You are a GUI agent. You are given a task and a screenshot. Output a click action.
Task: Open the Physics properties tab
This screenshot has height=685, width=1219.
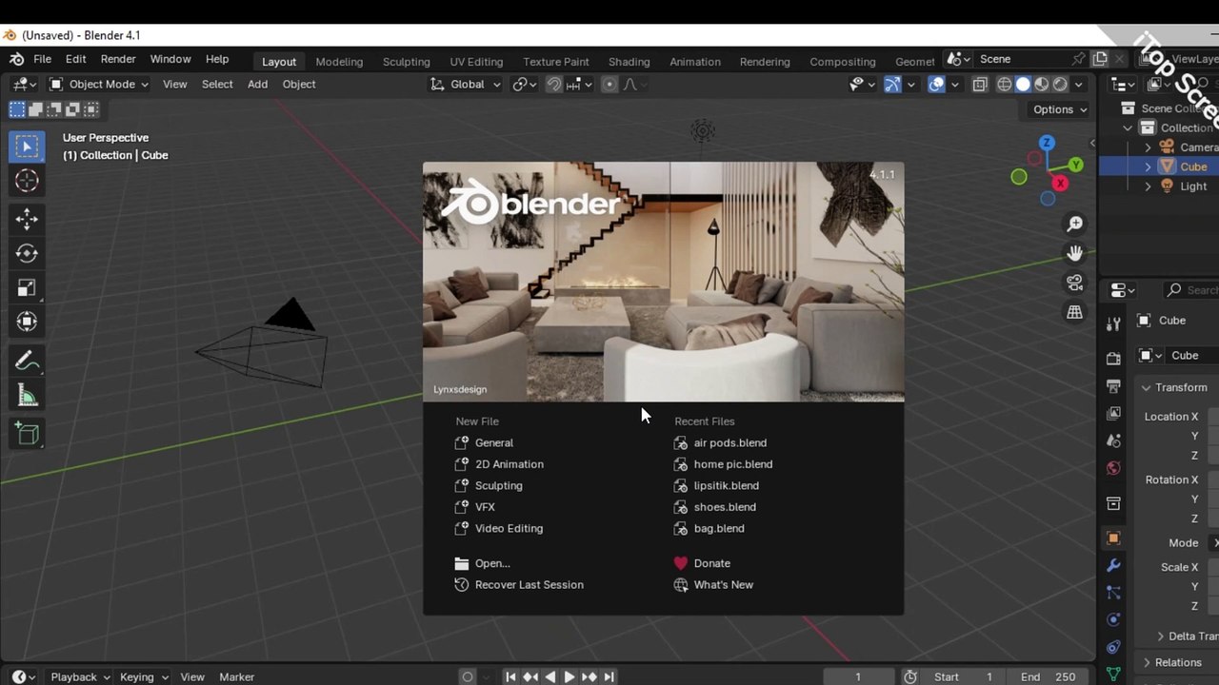[x=1113, y=620]
